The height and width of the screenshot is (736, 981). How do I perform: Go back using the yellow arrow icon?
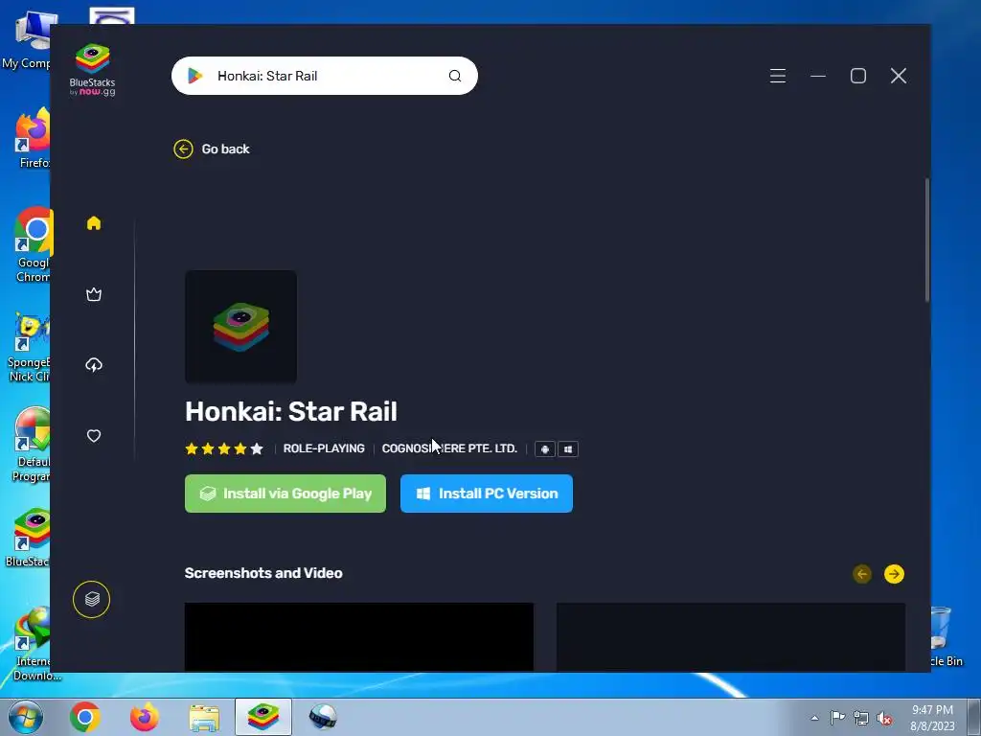tap(183, 149)
